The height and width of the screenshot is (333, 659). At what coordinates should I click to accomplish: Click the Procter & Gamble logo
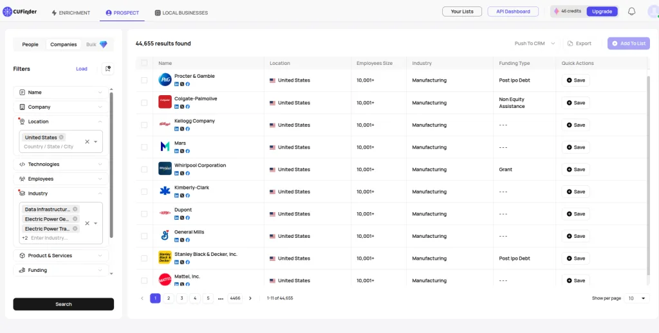(x=165, y=80)
